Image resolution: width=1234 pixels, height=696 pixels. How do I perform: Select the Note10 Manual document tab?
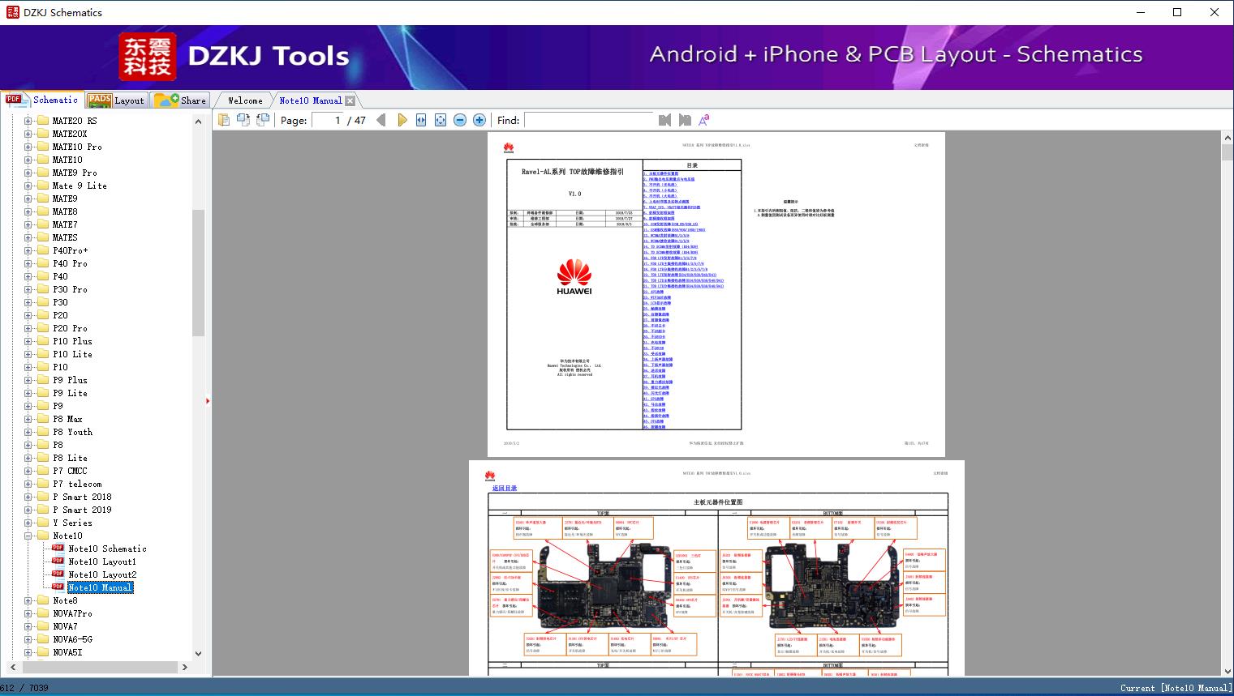[311, 100]
